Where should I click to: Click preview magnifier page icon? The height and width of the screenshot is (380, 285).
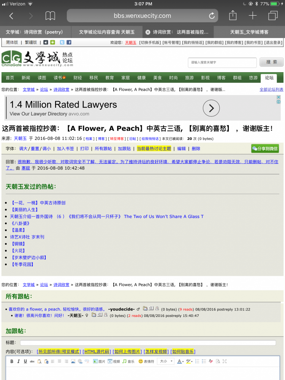coord(218,361)
